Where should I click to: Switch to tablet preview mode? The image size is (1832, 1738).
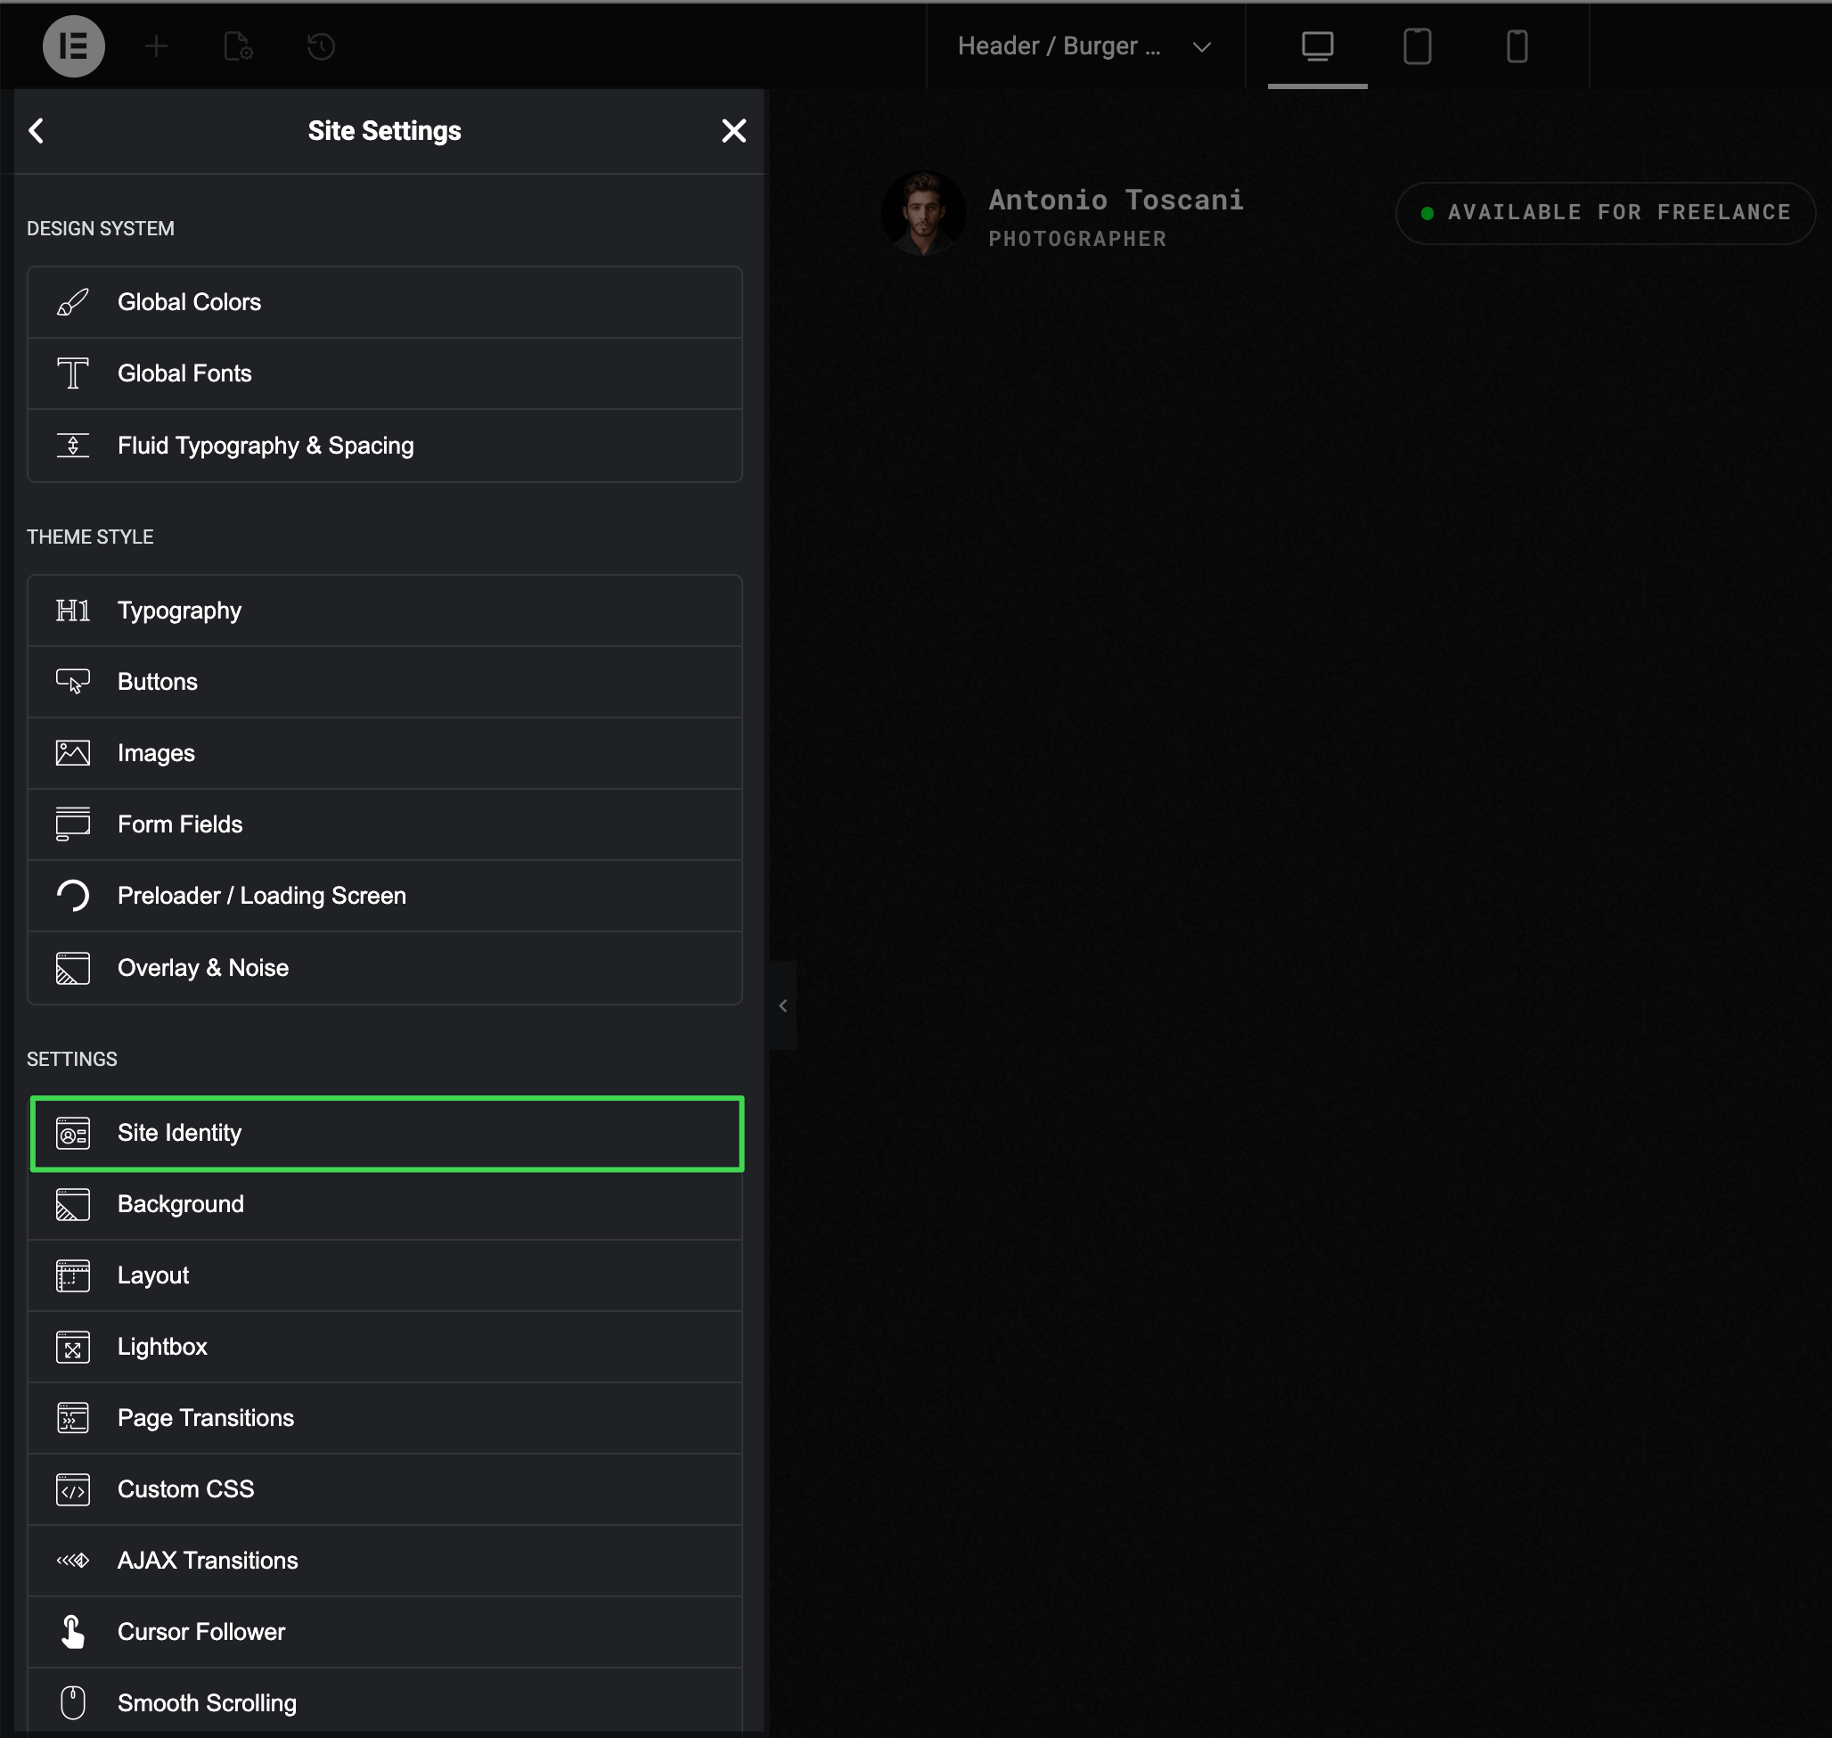tap(1416, 46)
